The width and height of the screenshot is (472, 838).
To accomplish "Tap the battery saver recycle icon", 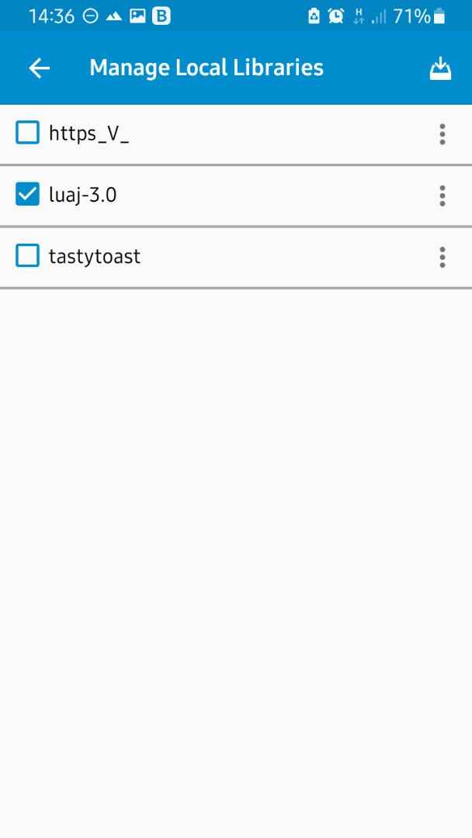I will point(314,16).
